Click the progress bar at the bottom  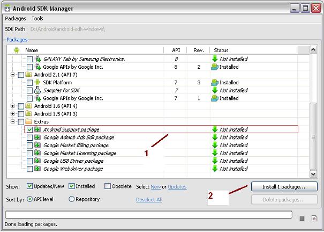point(148,215)
